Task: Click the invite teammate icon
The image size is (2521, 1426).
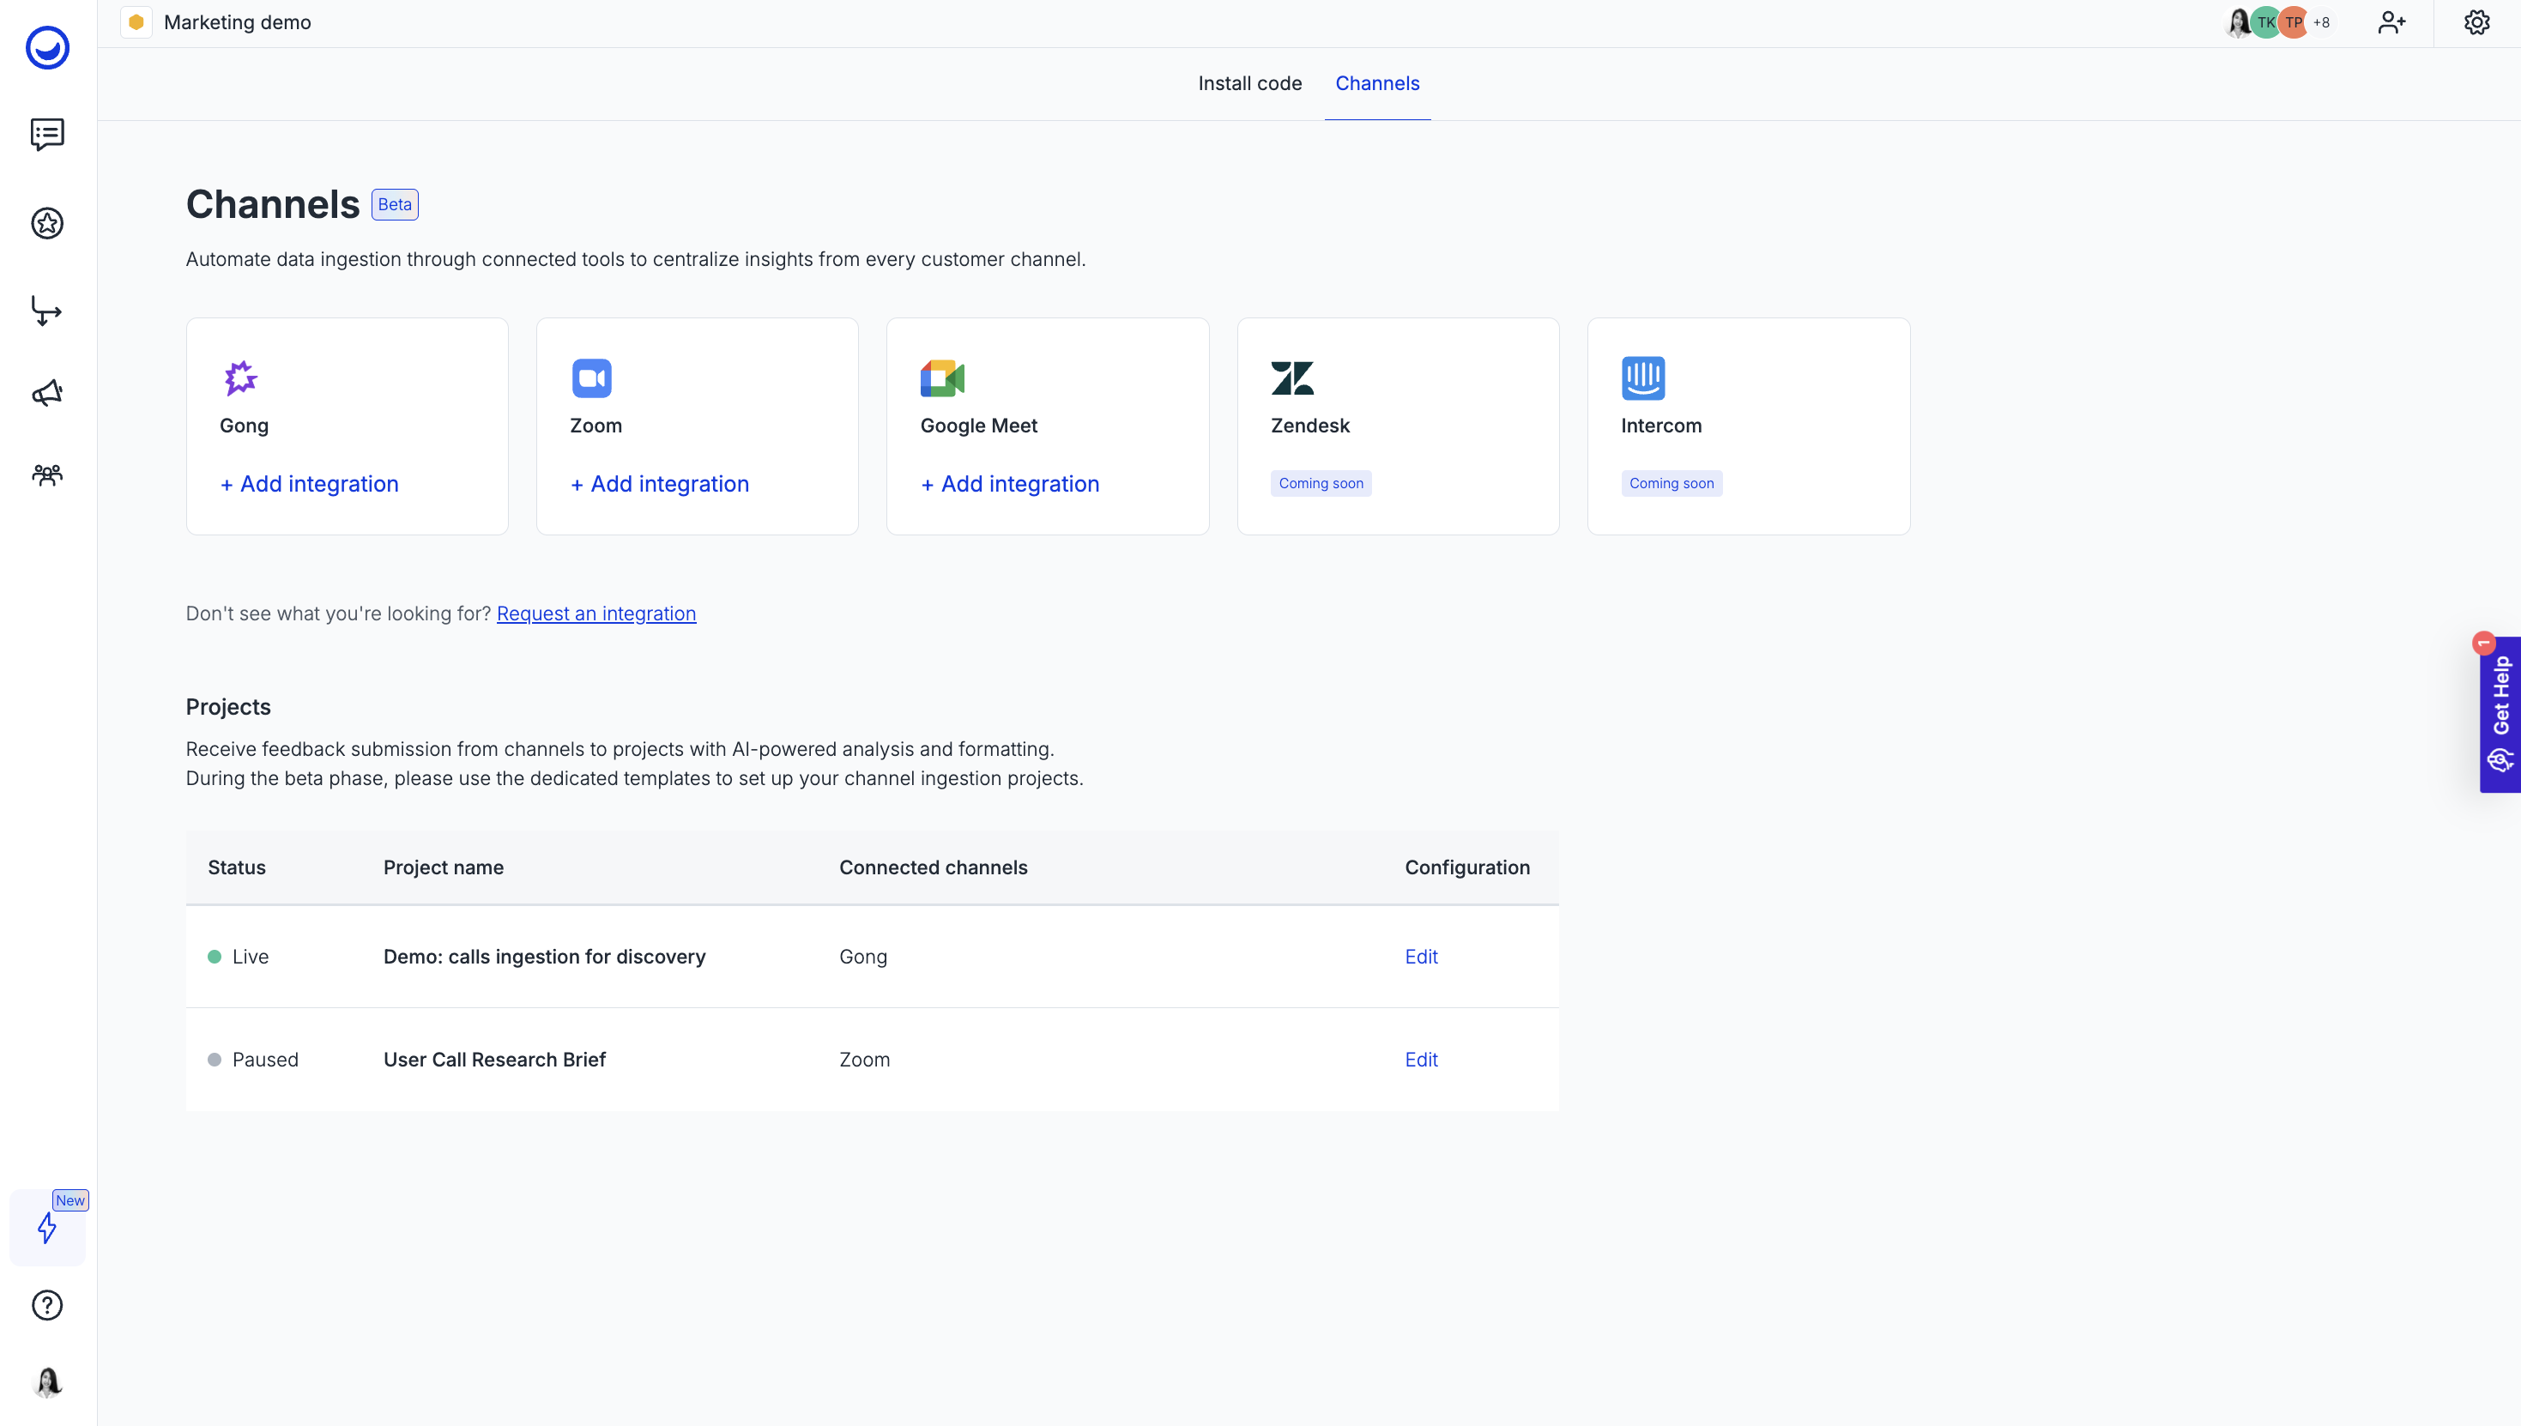Action: tap(2391, 22)
